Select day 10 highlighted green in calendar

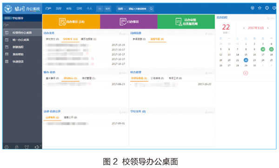coord(263,49)
